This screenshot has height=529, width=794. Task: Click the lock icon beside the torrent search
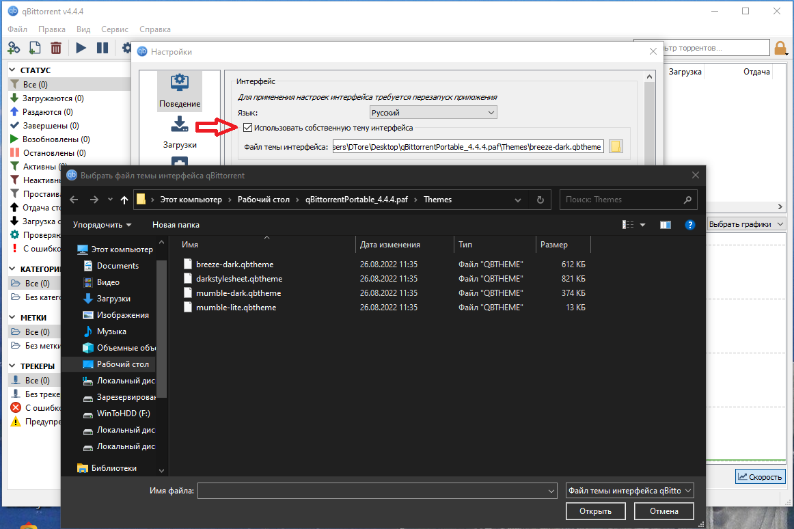(x=780, y=47)
